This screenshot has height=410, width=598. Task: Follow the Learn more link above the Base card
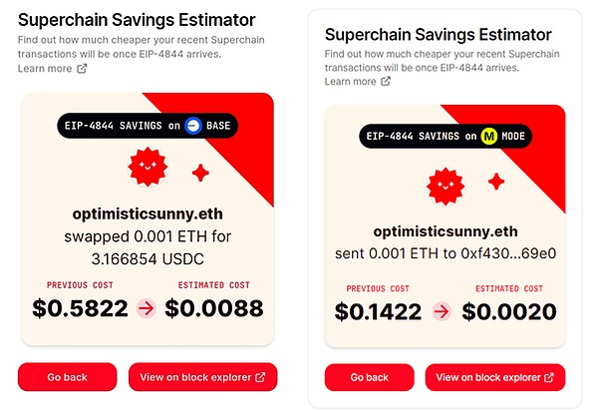(52, 69)
